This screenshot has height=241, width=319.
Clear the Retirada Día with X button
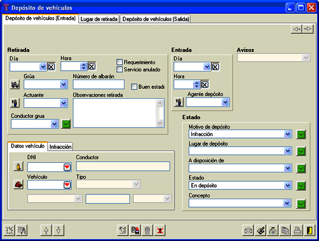[51, 67]
